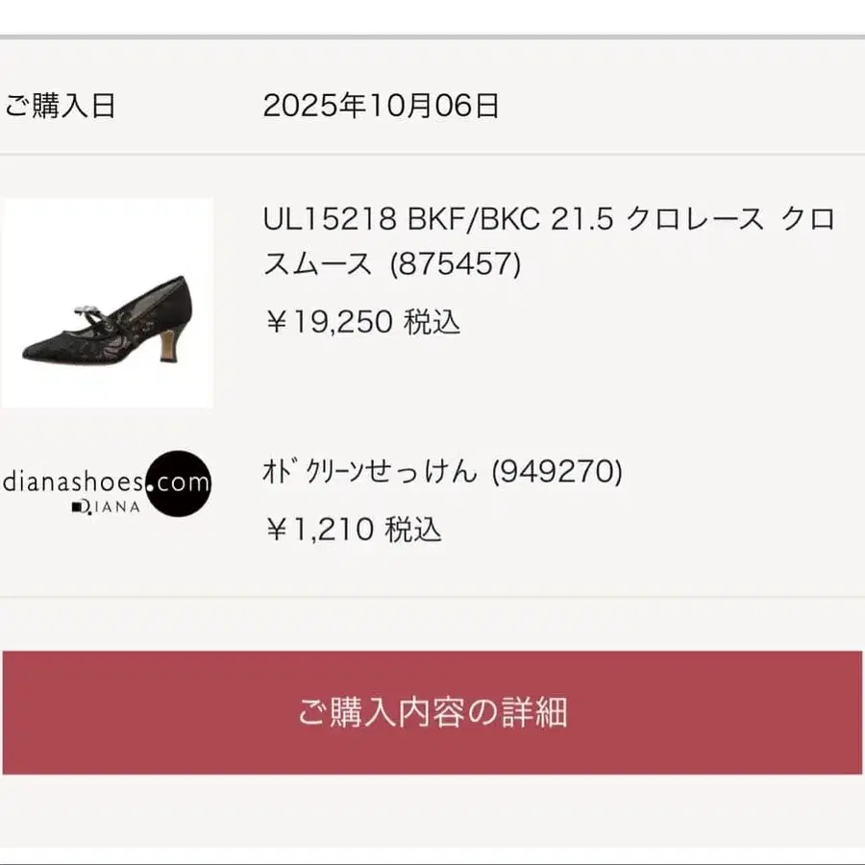
Task: Click the スムース text on second line
Action: 318,264
